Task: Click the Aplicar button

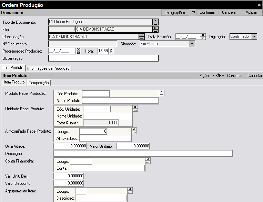Action: (251, 12)
